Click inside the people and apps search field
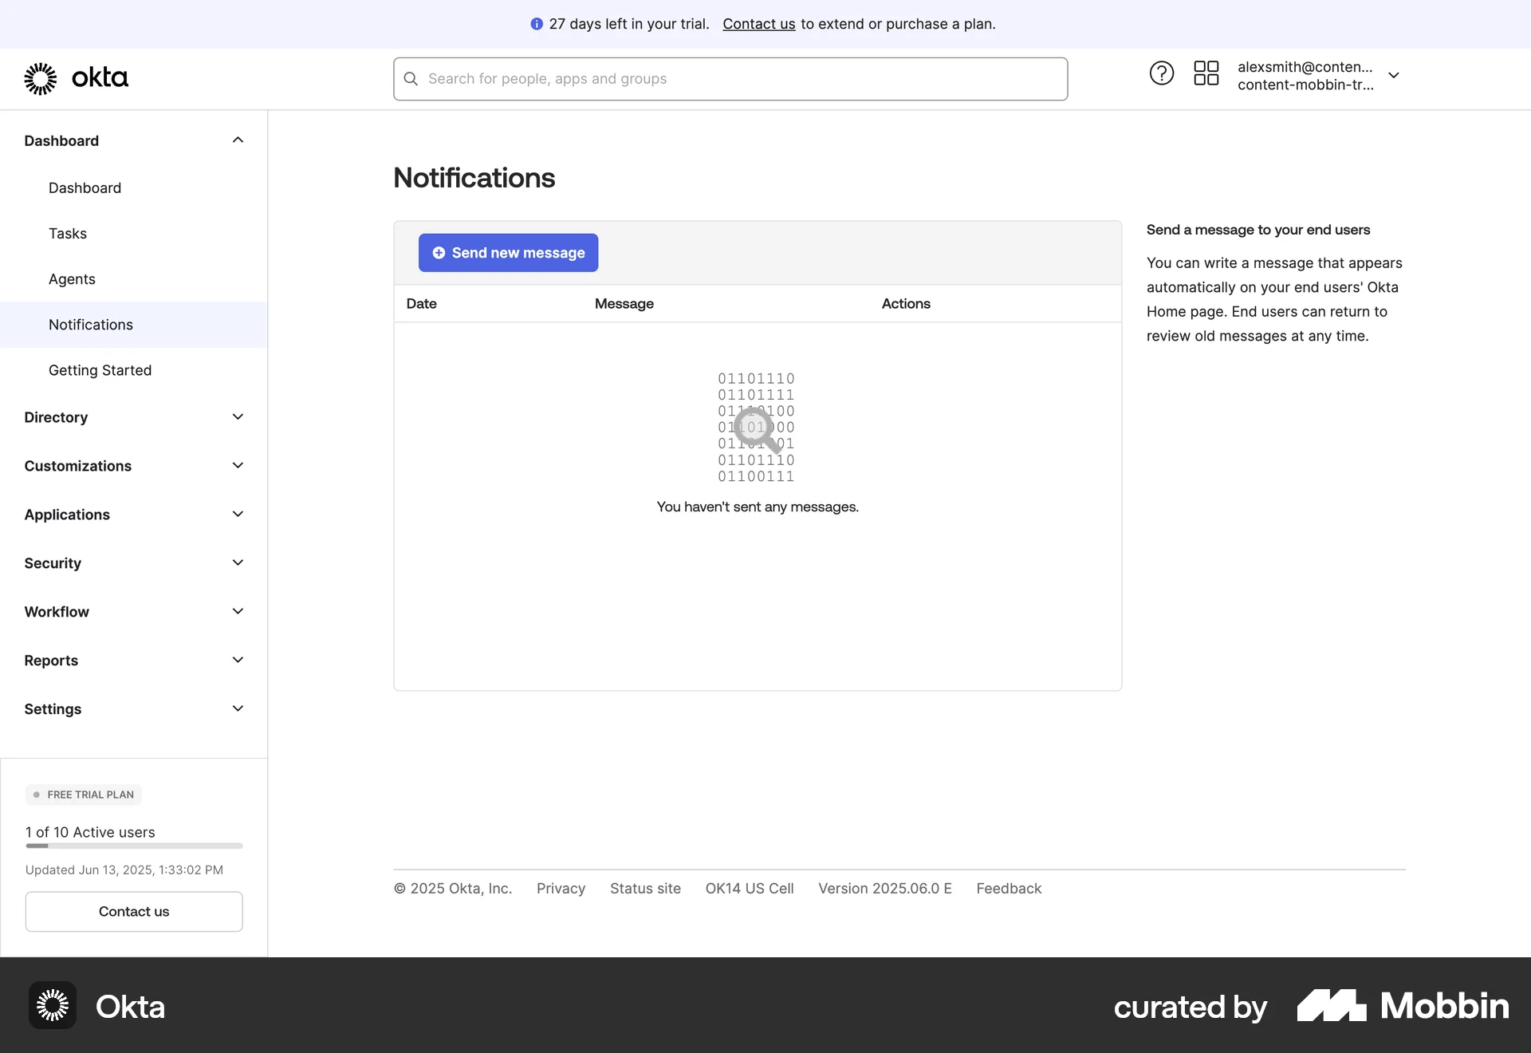 tap(718, 78)
